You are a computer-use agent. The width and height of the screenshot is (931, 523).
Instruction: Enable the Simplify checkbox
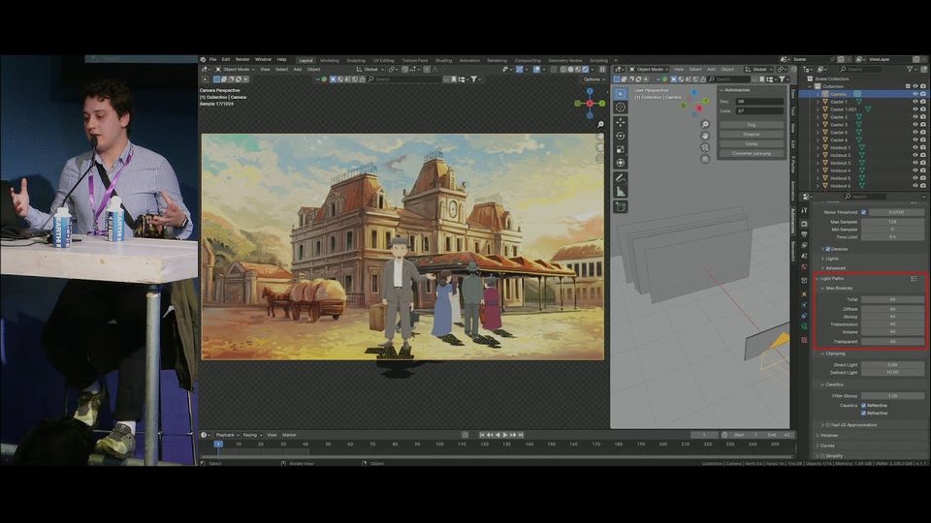[x=823, y=455]
